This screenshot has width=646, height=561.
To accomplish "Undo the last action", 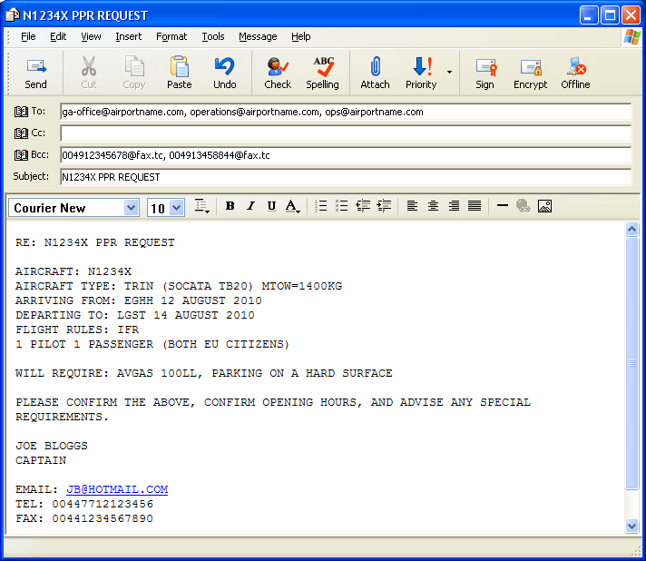I will click(224, 74).
